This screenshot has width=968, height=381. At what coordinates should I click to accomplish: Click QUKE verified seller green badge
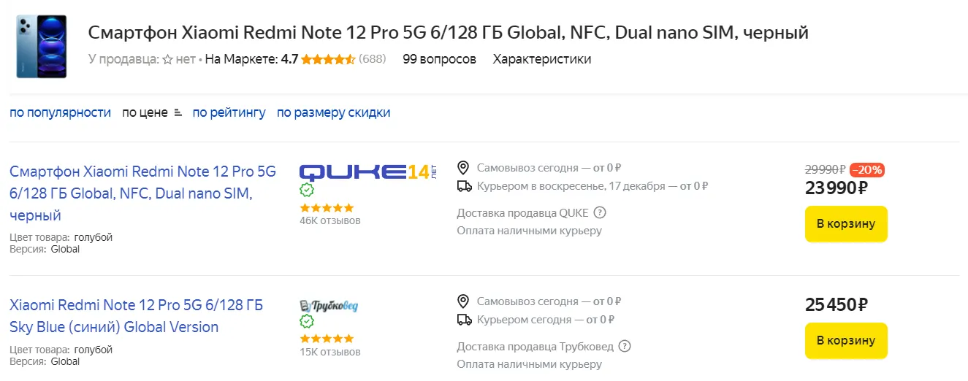pos(307,190)
